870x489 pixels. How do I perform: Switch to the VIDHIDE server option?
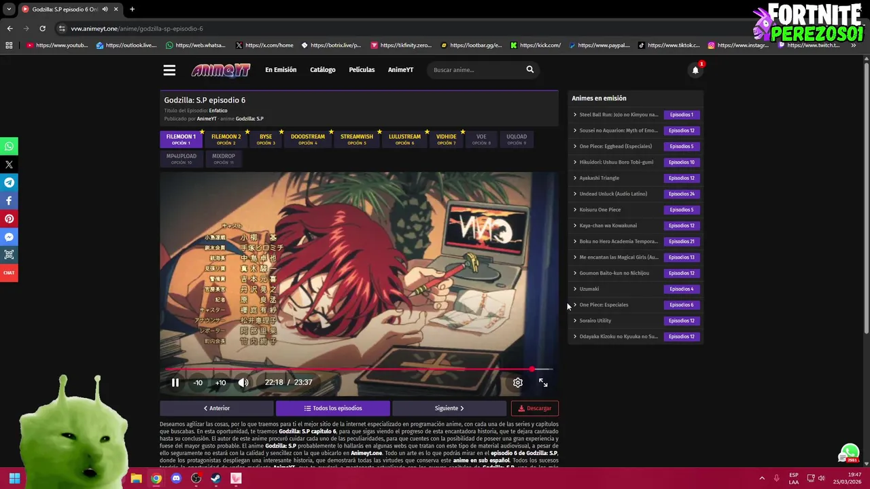[446, 139]
